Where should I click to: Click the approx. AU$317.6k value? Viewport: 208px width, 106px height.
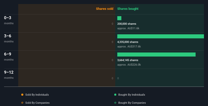129,46
